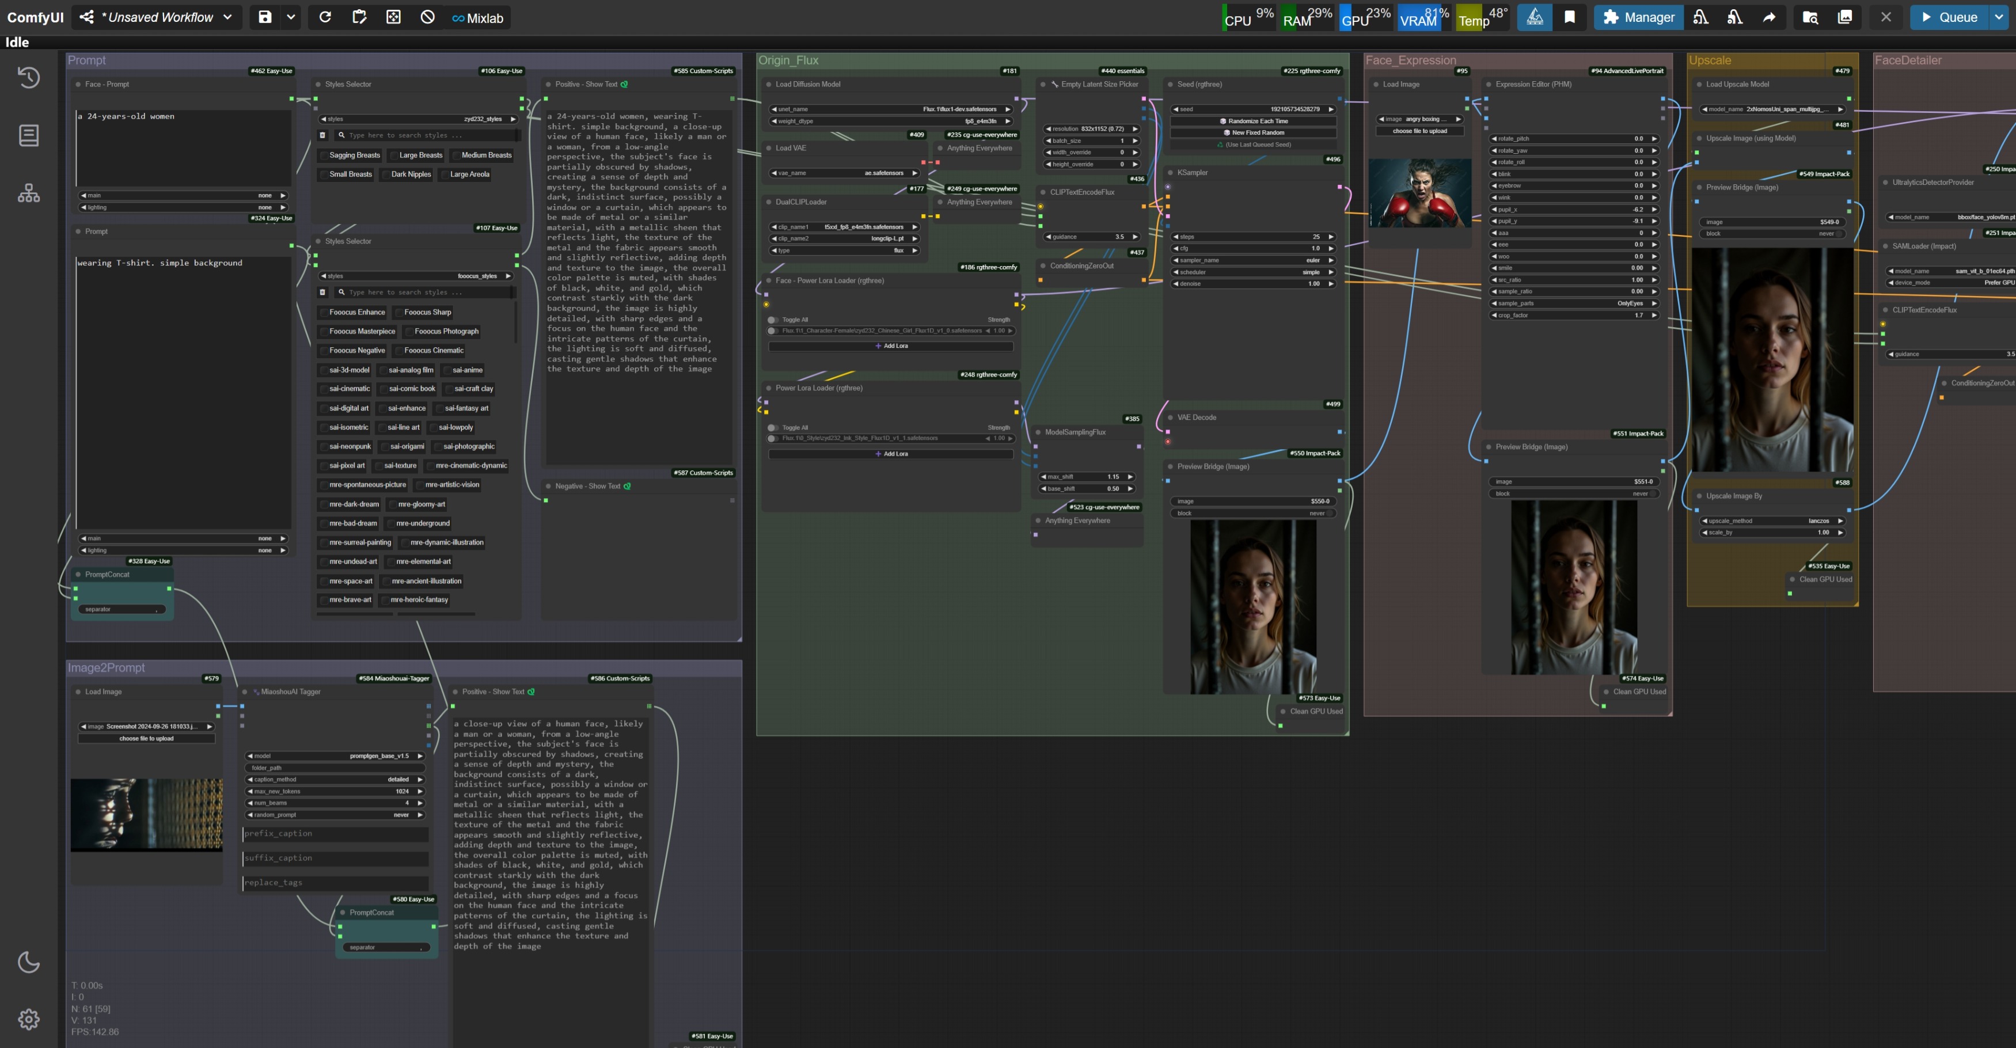The height and width of the screenshot is (1048, 2016).
Task: Click the Refresh node definitions icon
Action: pos(325,17)
